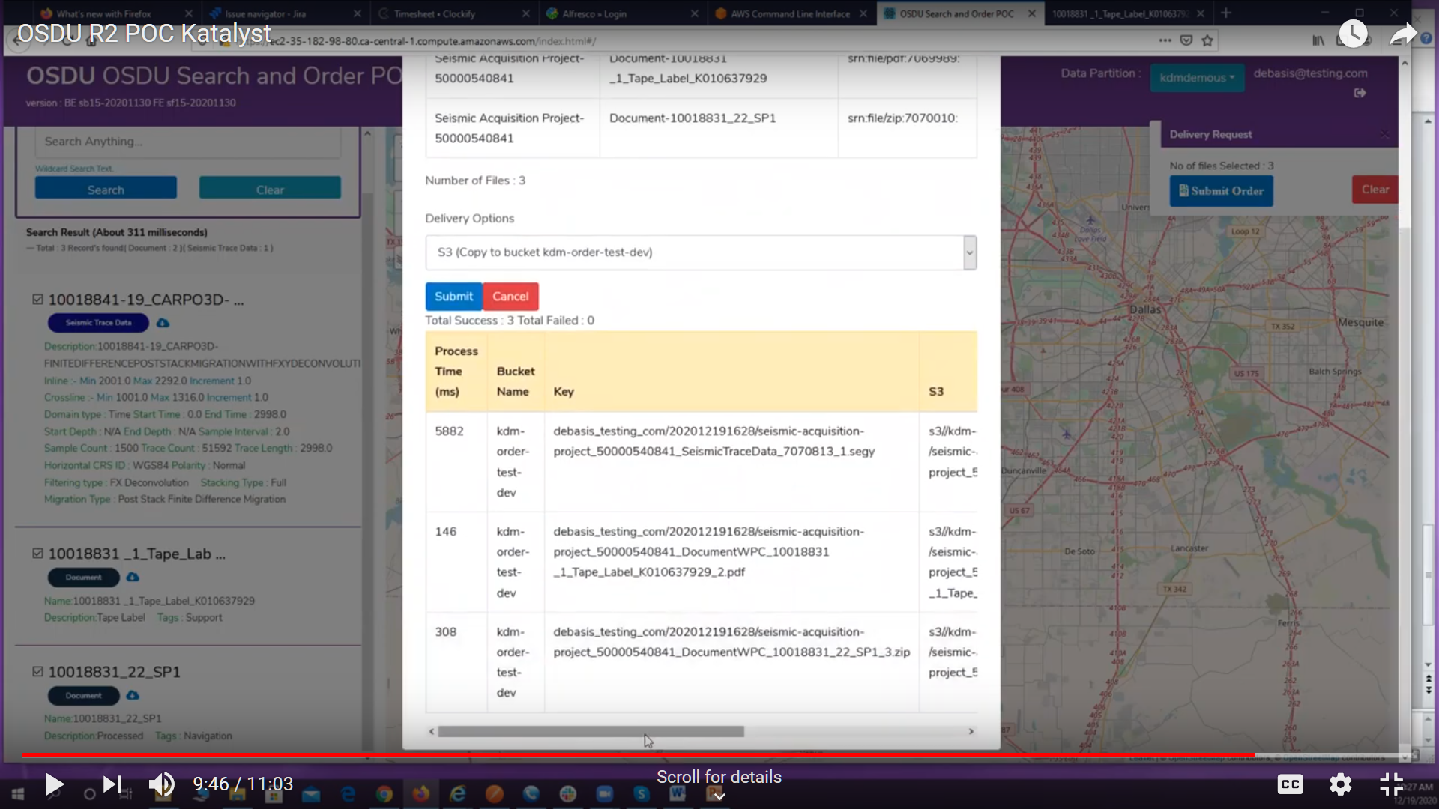This screenshot has width=1439, height=809.
Task: Seek on the YouTube progress bar
Action: (x=716, y=755)
